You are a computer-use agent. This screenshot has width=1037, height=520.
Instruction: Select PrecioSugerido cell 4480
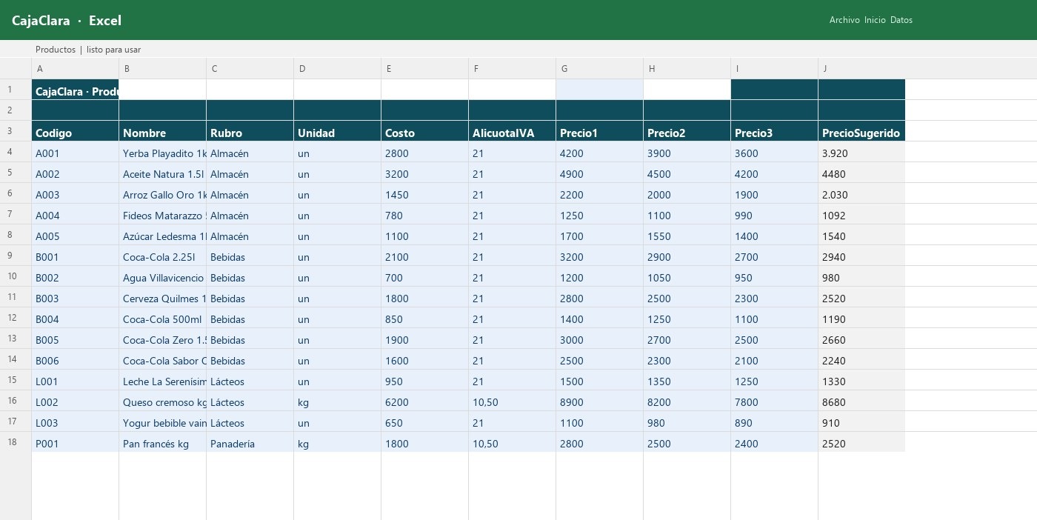click(861, 173)
